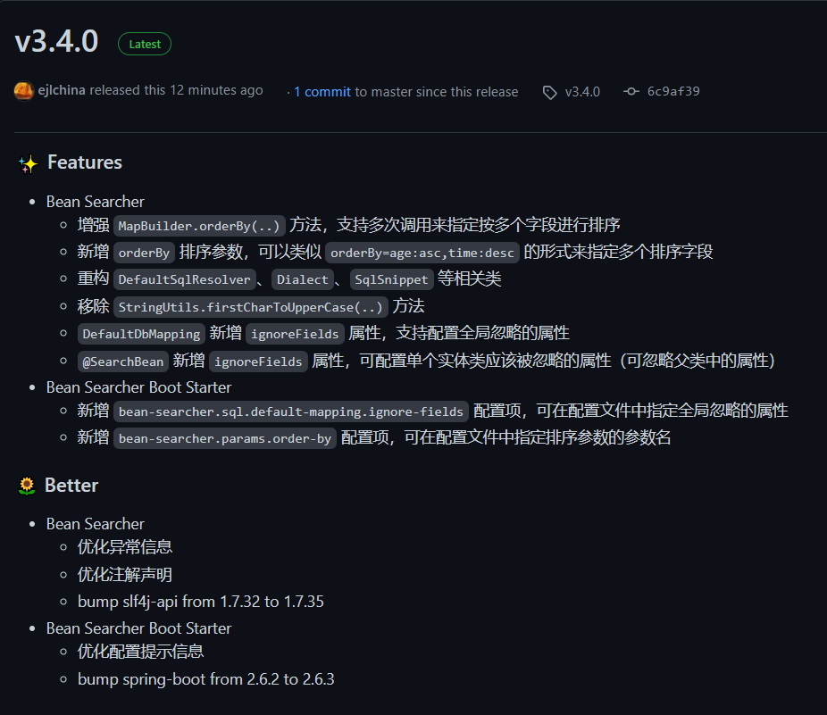Click the commit icon beside 6c9af39

631,91
